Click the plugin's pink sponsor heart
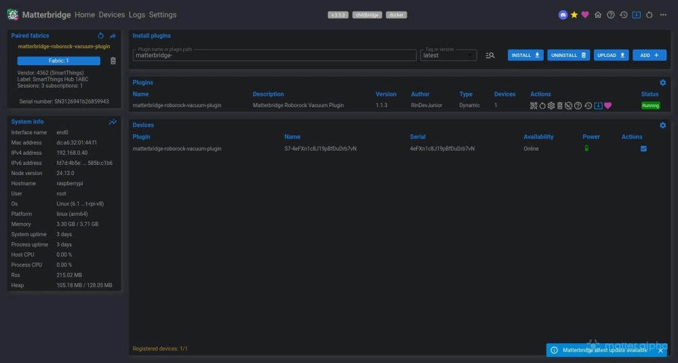678x363 pixels. [x=608, y=105]
